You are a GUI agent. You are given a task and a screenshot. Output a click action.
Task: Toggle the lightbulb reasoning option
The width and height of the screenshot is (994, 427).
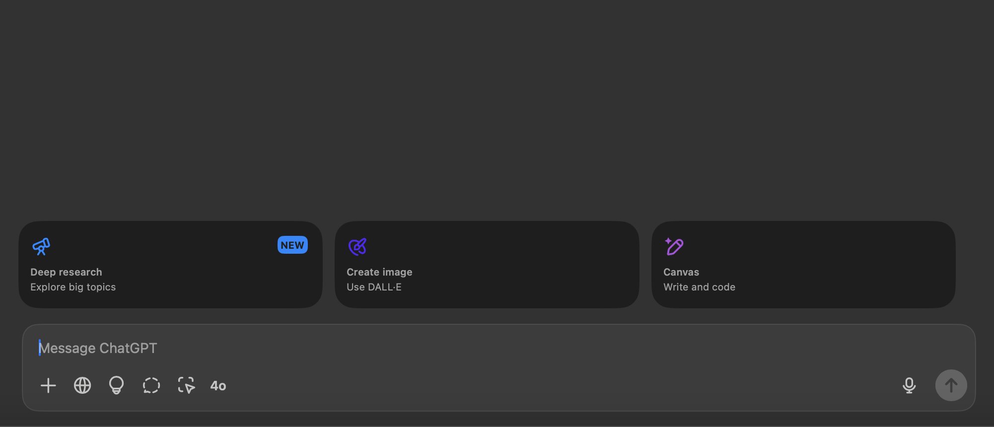pos(116,386)
